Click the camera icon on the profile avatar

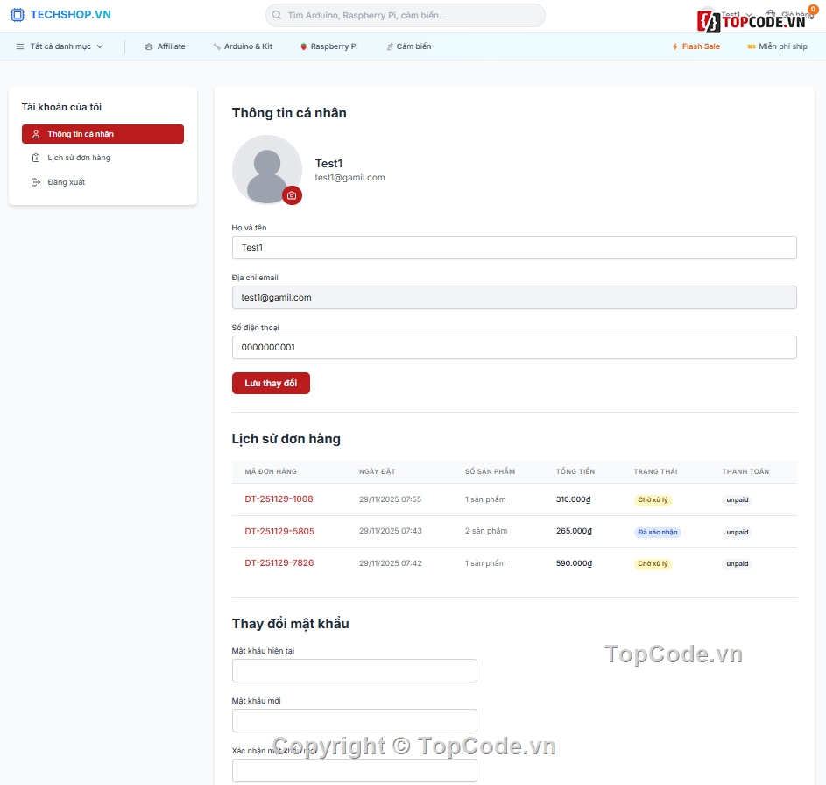[x=293, y=195]
